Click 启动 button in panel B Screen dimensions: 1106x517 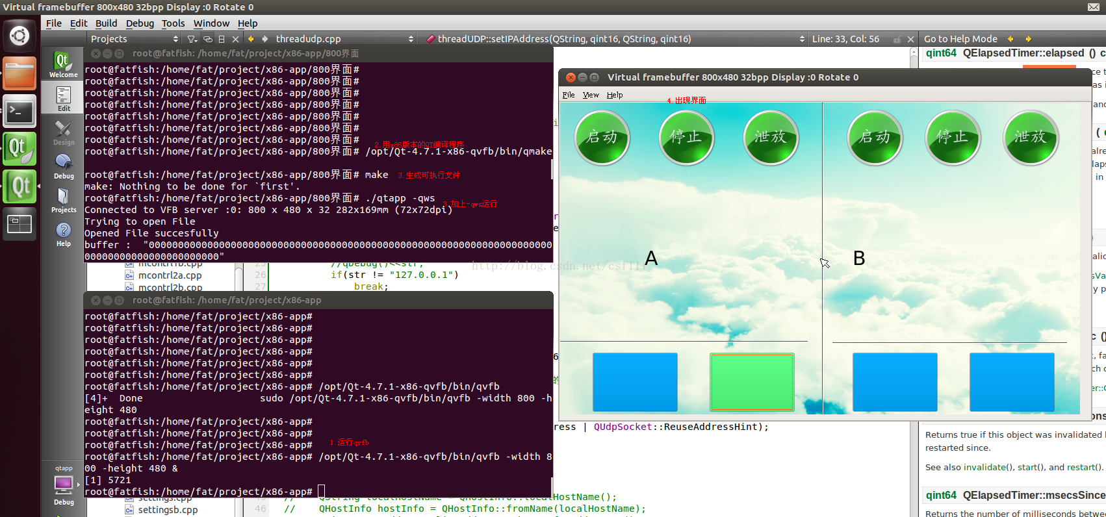875,138
